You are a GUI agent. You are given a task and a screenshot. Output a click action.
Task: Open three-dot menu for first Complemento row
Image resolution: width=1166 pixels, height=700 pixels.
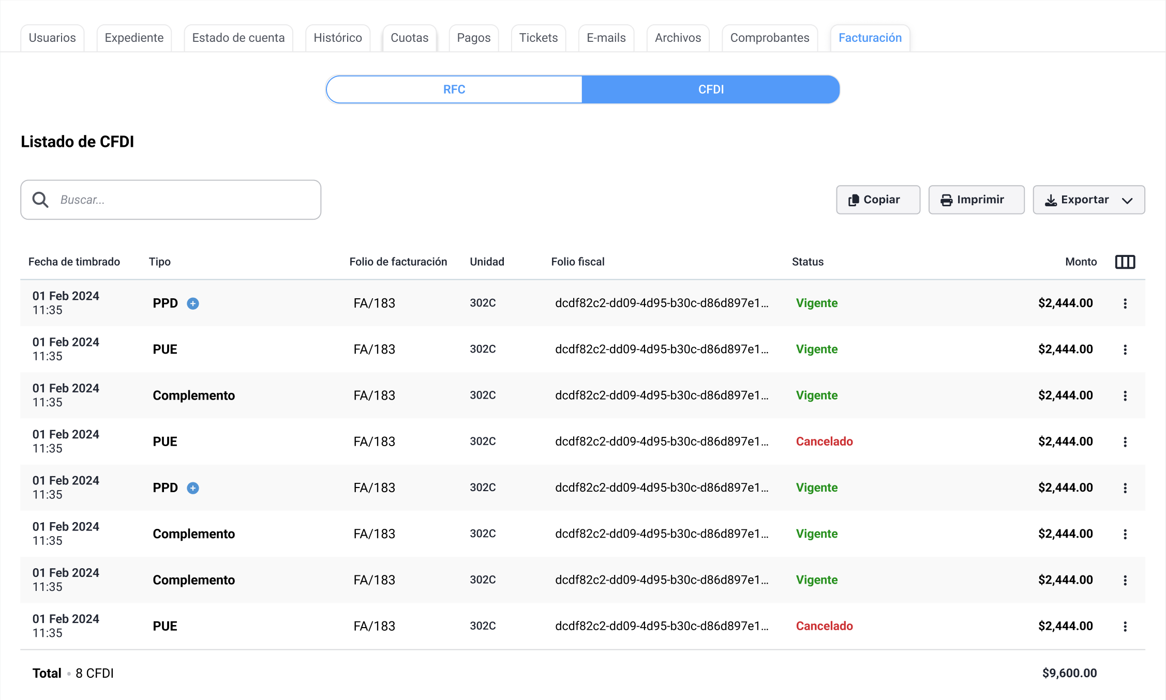tap(1125, 395)
